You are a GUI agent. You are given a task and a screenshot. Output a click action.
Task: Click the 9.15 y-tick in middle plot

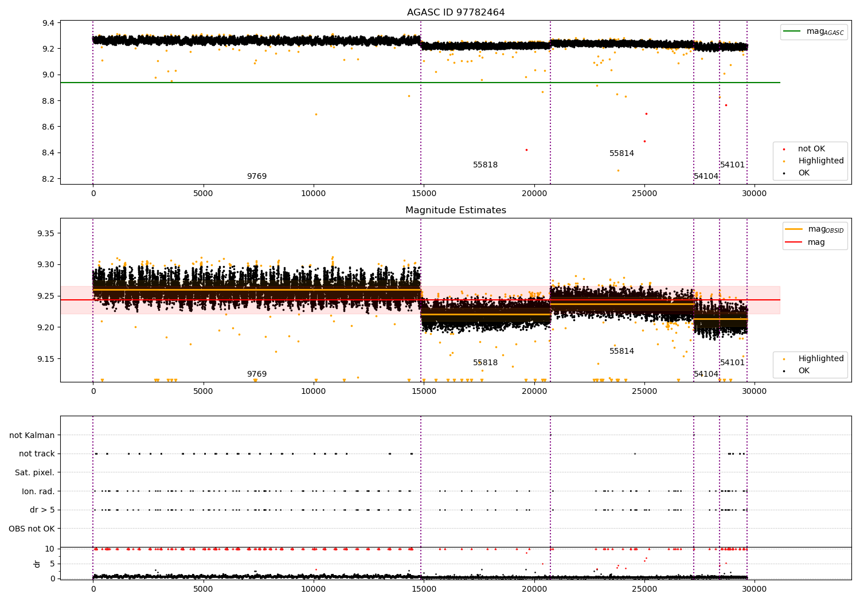(46, 359)
